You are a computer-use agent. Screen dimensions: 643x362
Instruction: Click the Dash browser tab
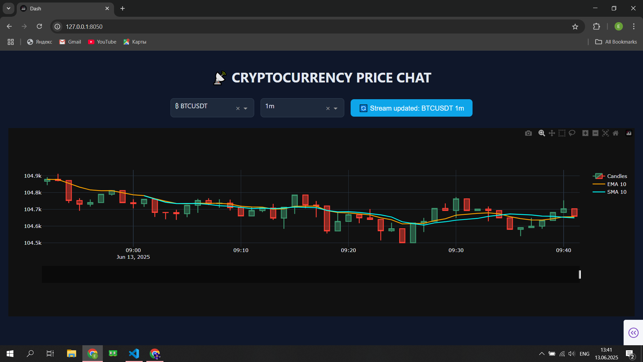pyautogui.click(x=64, y=8)
